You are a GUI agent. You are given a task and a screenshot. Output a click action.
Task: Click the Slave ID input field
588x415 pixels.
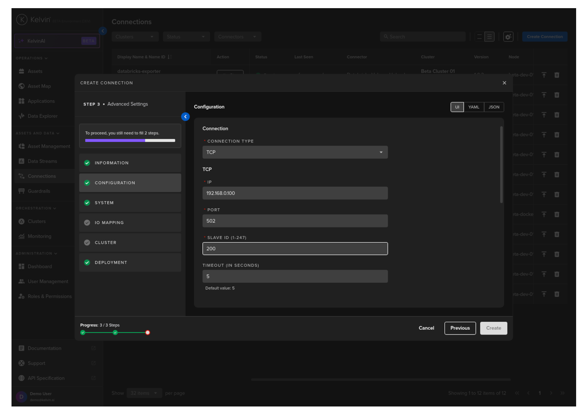[295, 249]
